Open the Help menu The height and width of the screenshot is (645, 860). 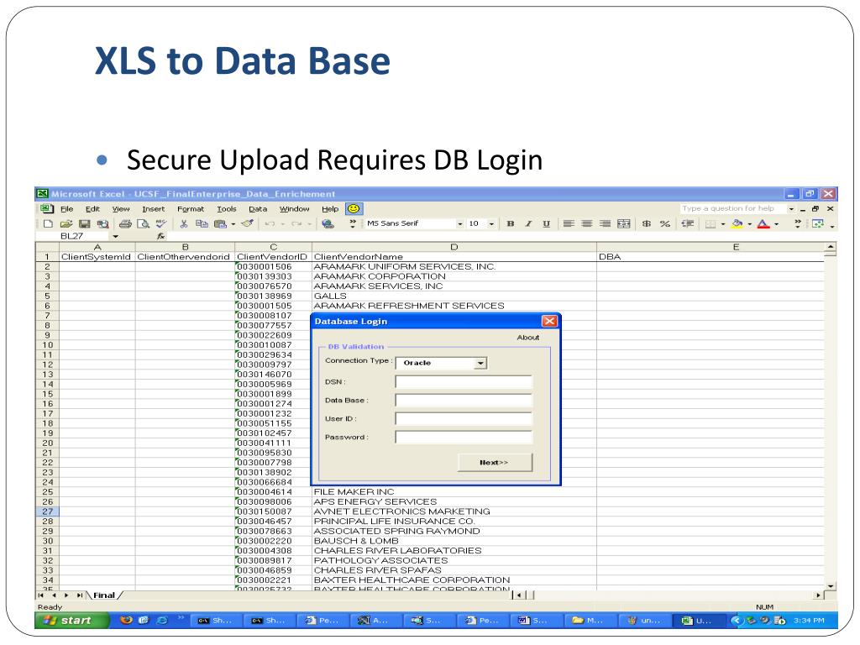pyautogui.click(x=329, y=209)
